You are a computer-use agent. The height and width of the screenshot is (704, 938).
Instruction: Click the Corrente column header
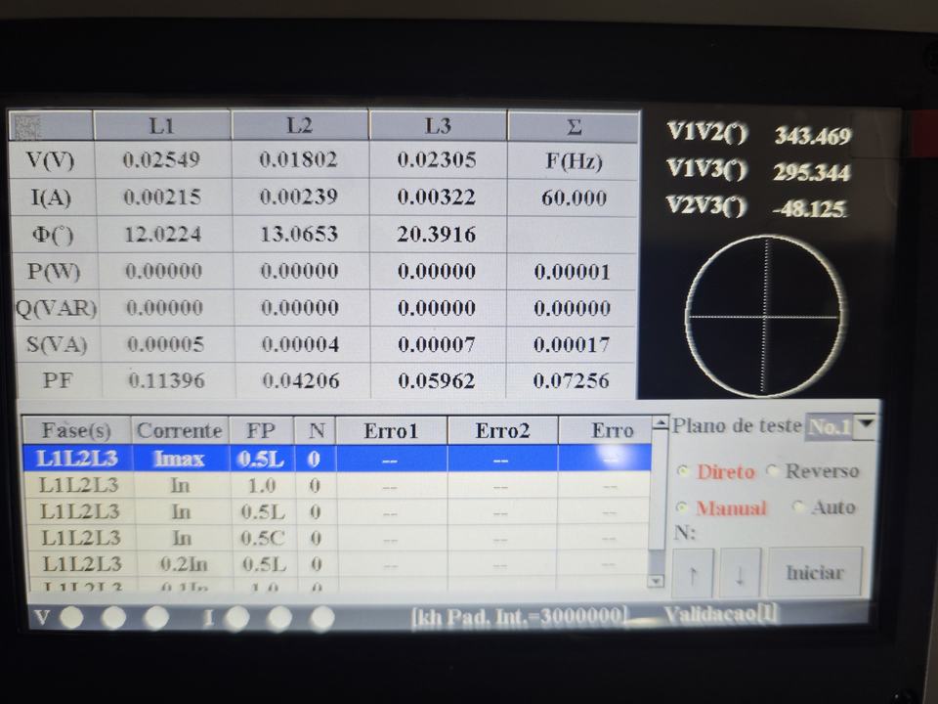(x=180, y=430)
